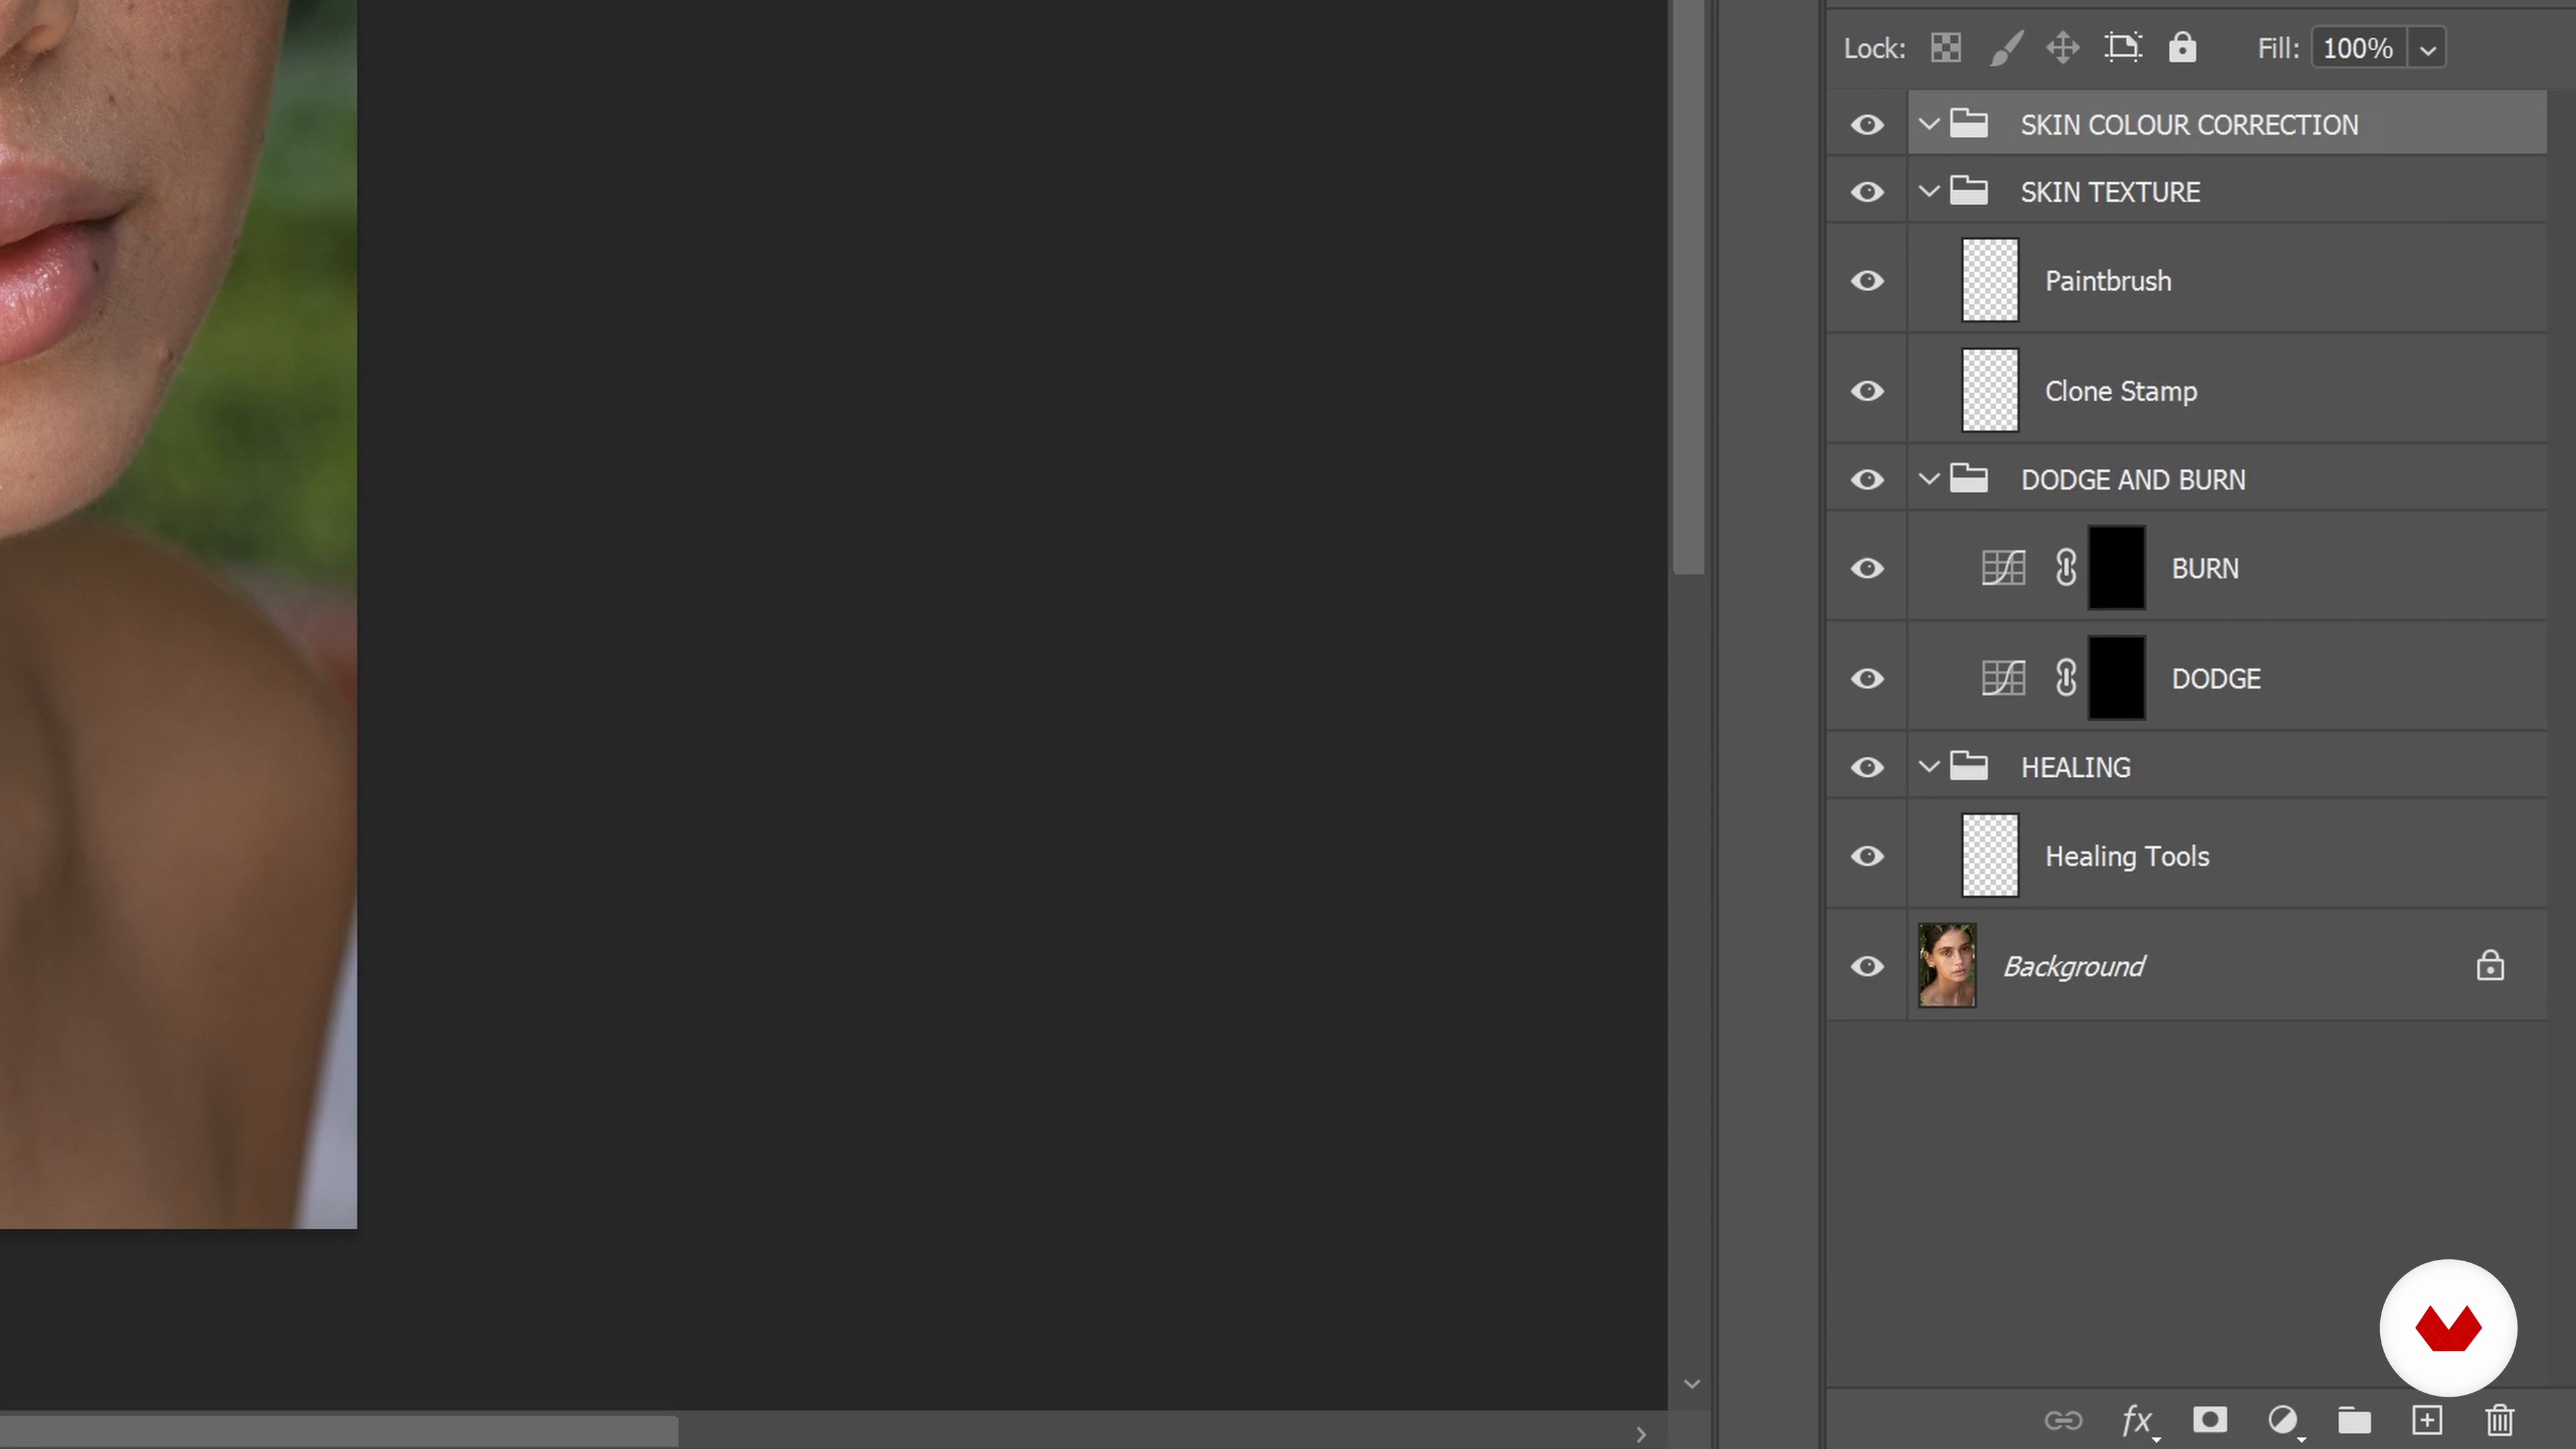
Task: Select the BURN layer black mask
Action: pos(2117,568)
